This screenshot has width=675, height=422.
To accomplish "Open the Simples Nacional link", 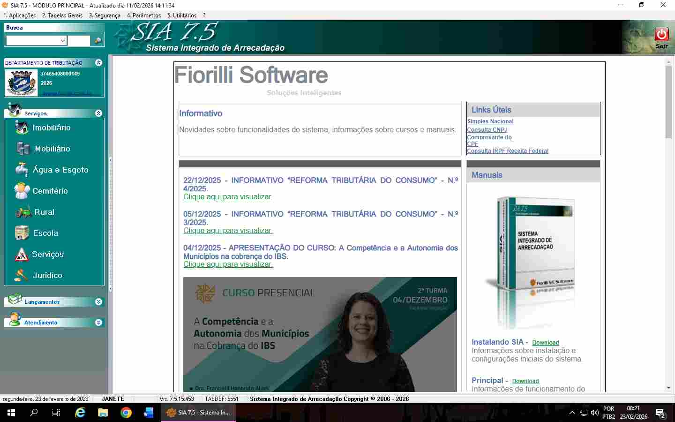I will pyautogui.click(x=490, y=121).
